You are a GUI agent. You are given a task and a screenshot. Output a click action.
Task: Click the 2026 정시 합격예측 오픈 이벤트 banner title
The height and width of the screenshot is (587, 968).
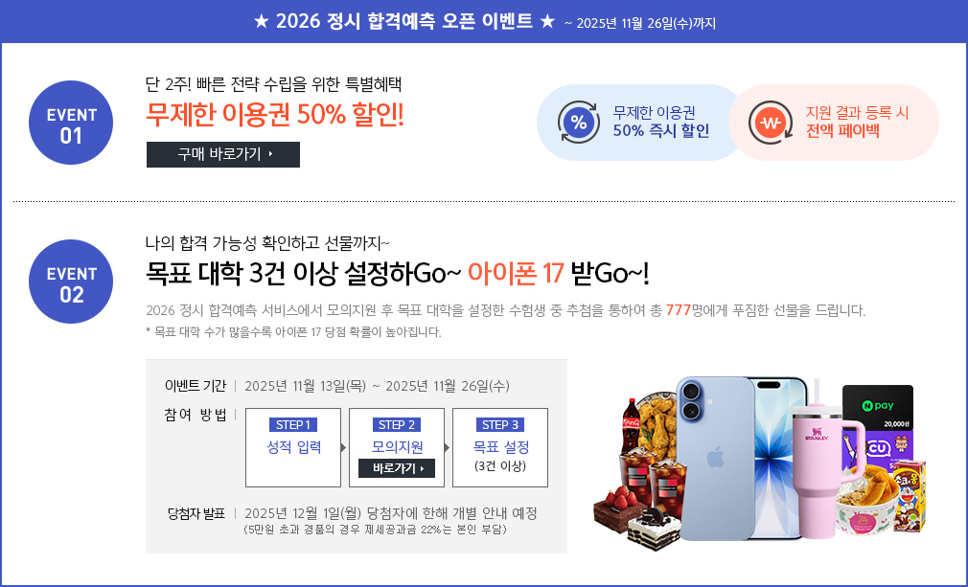pos(404,22)
